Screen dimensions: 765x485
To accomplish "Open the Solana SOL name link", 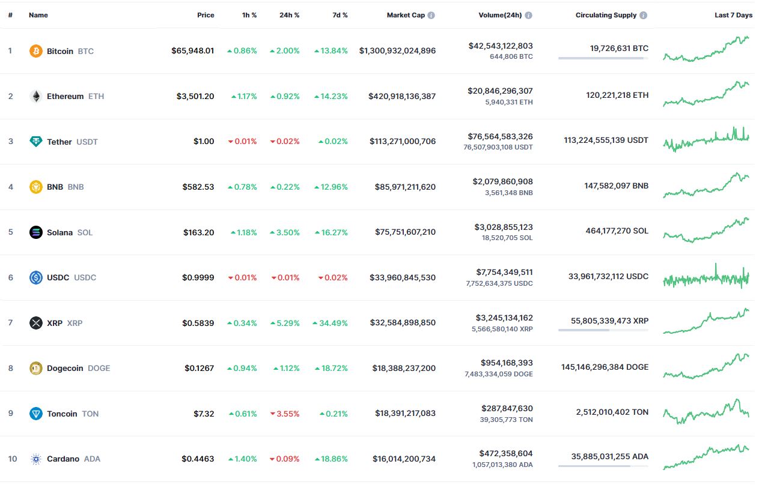I will pyautogui.click(x=70, y=232).
